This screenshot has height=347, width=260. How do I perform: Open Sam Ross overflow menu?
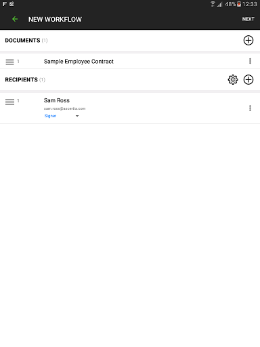point(250,108)
